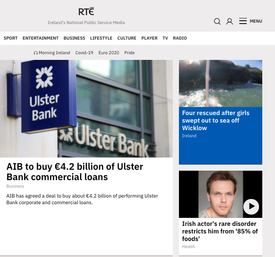
Task: Play the Irish actor video
Action: pos(251,207)
